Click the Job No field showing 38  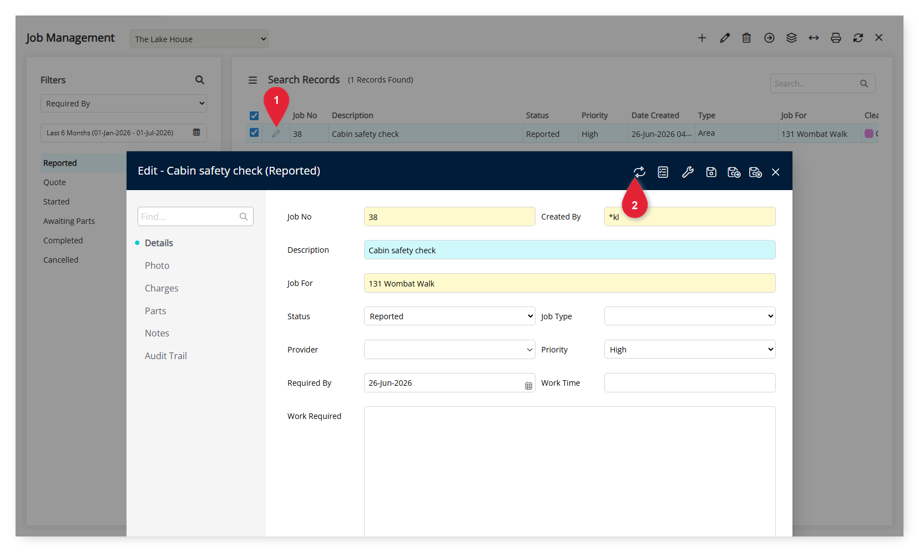450,217
